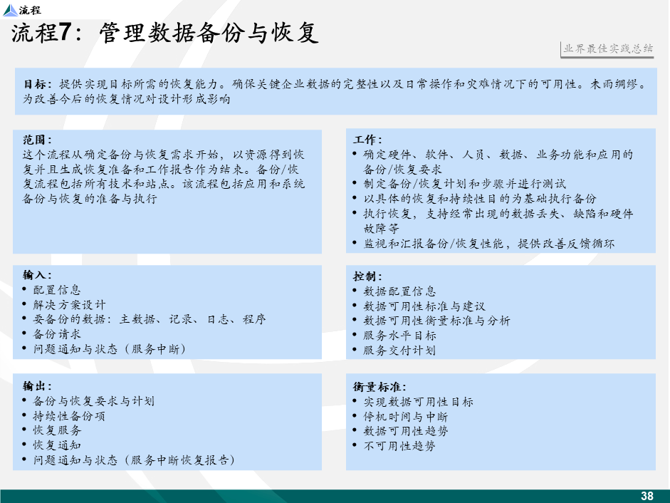Select the bullet 恢复通知
The height and width of the screenshot is (503, 670).
coord(57,445)
